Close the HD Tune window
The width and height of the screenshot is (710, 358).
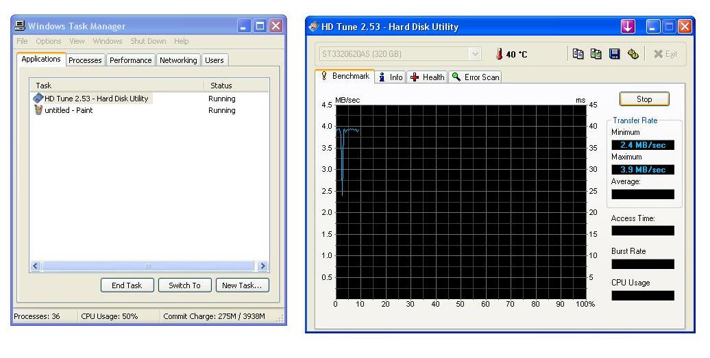coord(685,26)
